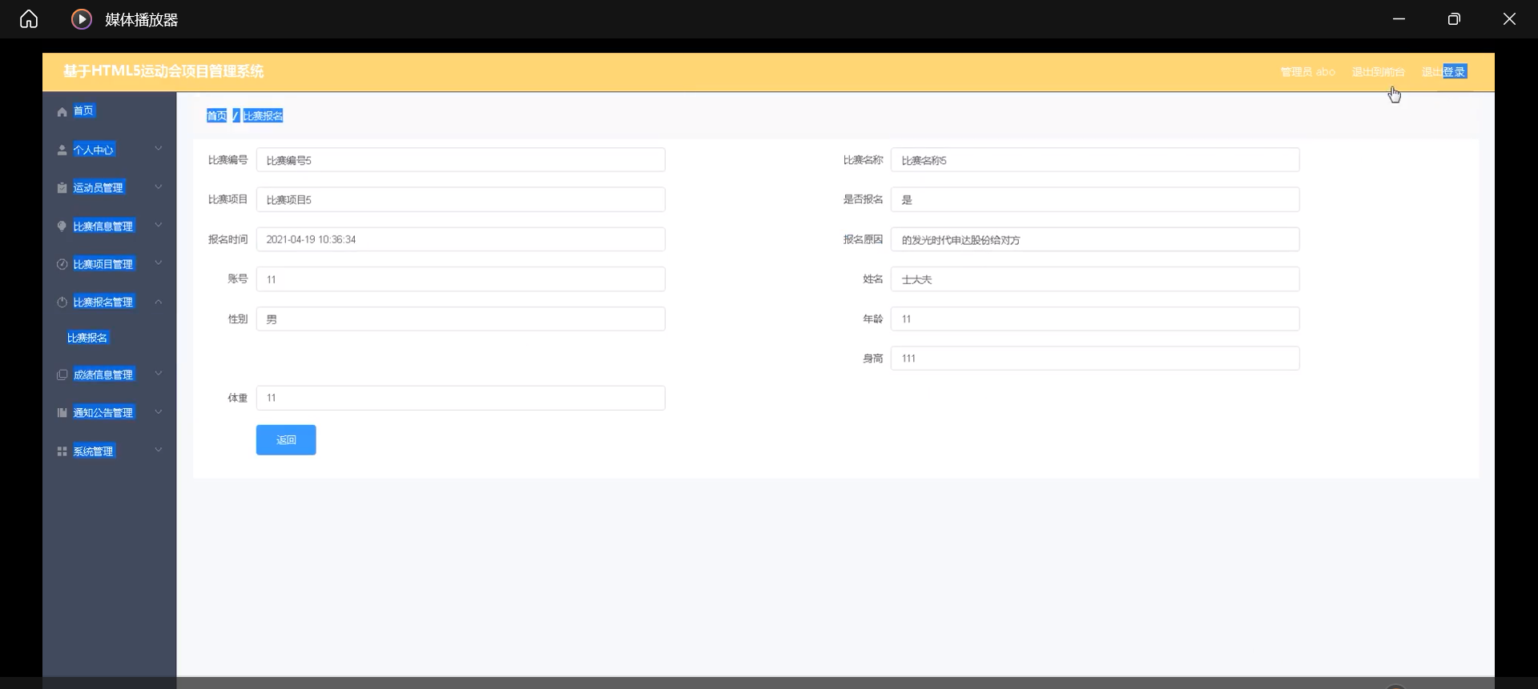Open the 比赛信息管理 sidebar menu
Screen dimensions: 1538x689
pos(103,226)
